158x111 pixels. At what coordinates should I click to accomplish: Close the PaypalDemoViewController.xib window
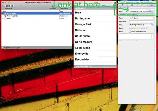[x=3, y=3]
